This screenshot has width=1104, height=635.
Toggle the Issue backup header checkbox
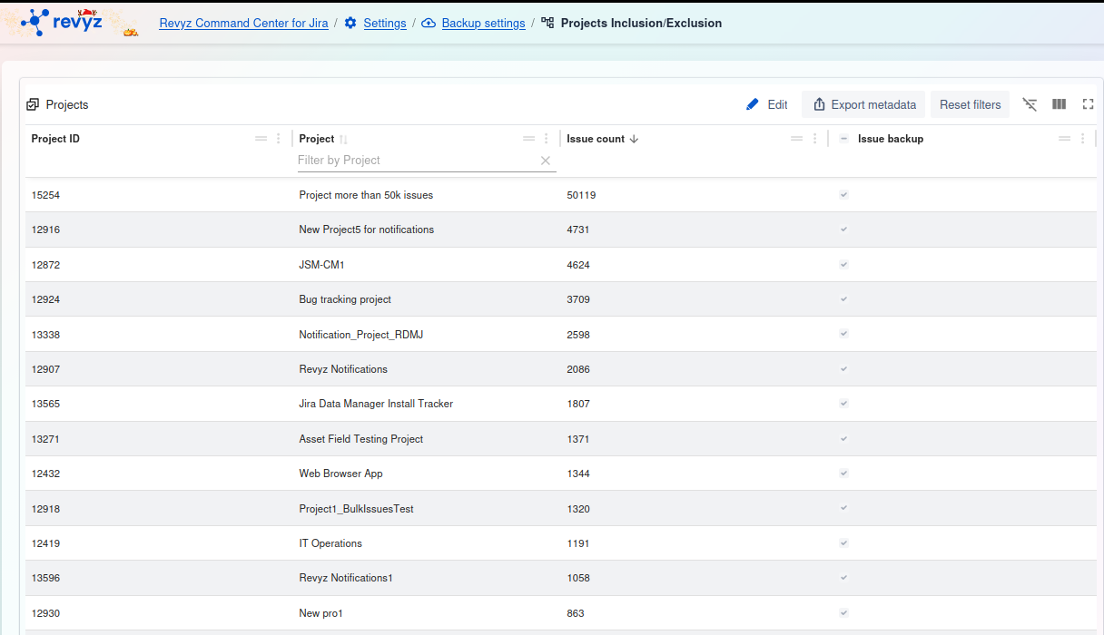coord(843,139)
